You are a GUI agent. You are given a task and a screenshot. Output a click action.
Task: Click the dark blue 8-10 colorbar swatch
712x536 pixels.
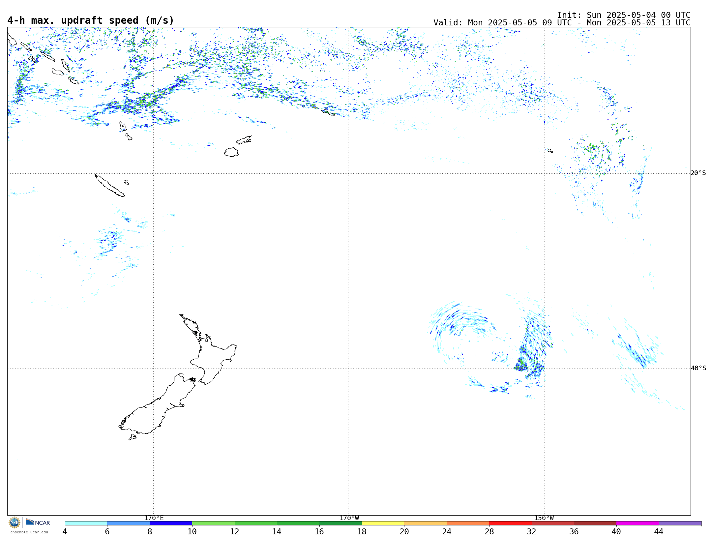(171, 523)
